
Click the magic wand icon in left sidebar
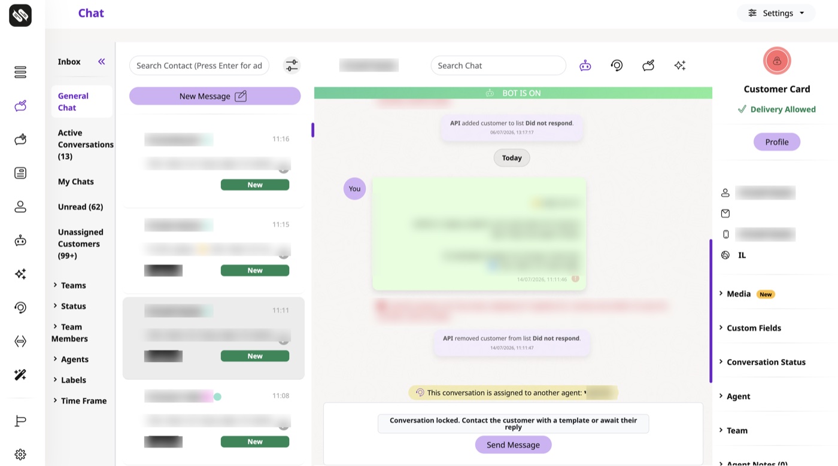(20, 375)
